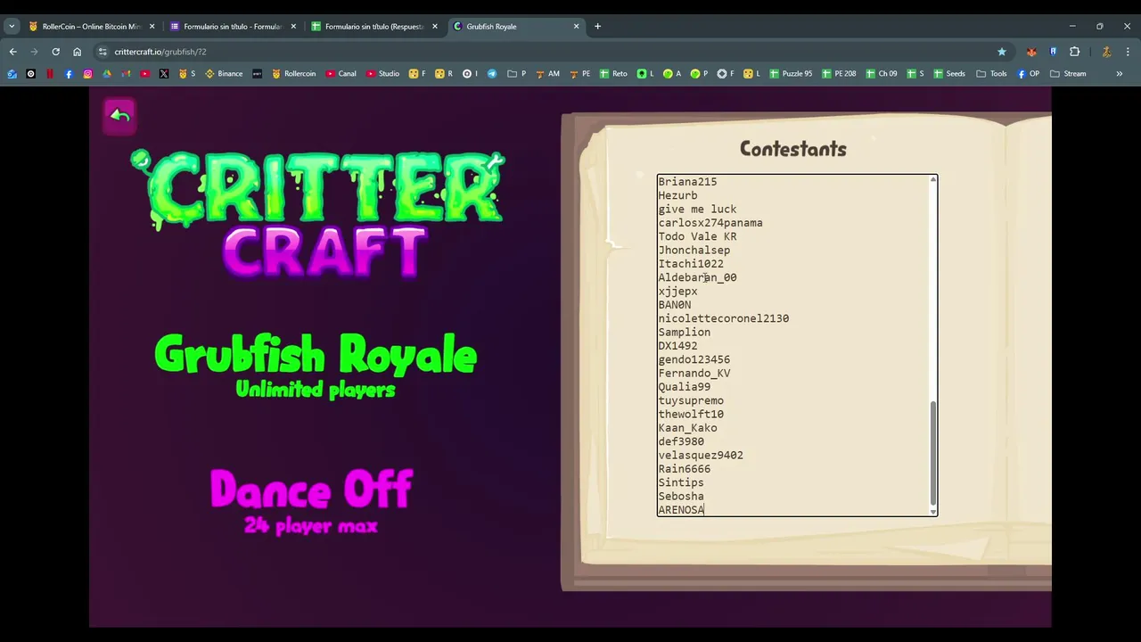Open the Telegram bookmark icon

pos(492,74)
